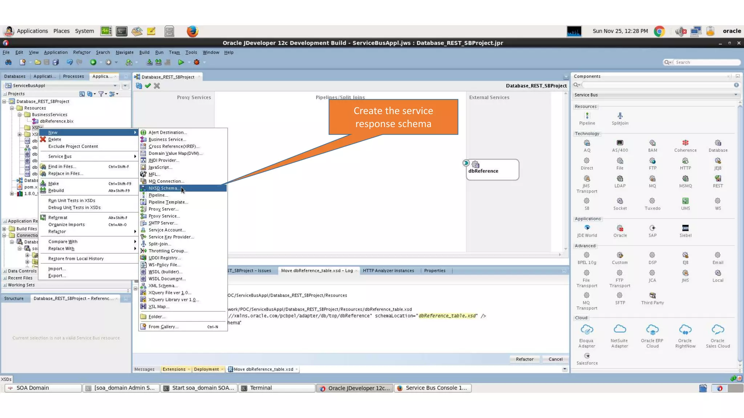
Task: Switch to the HTTP Analyzer Instances tab
Action: point(388,271)
